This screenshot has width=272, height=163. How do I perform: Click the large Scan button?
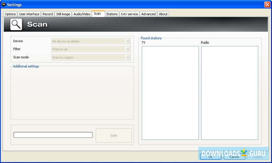click(x=114, y=135)
